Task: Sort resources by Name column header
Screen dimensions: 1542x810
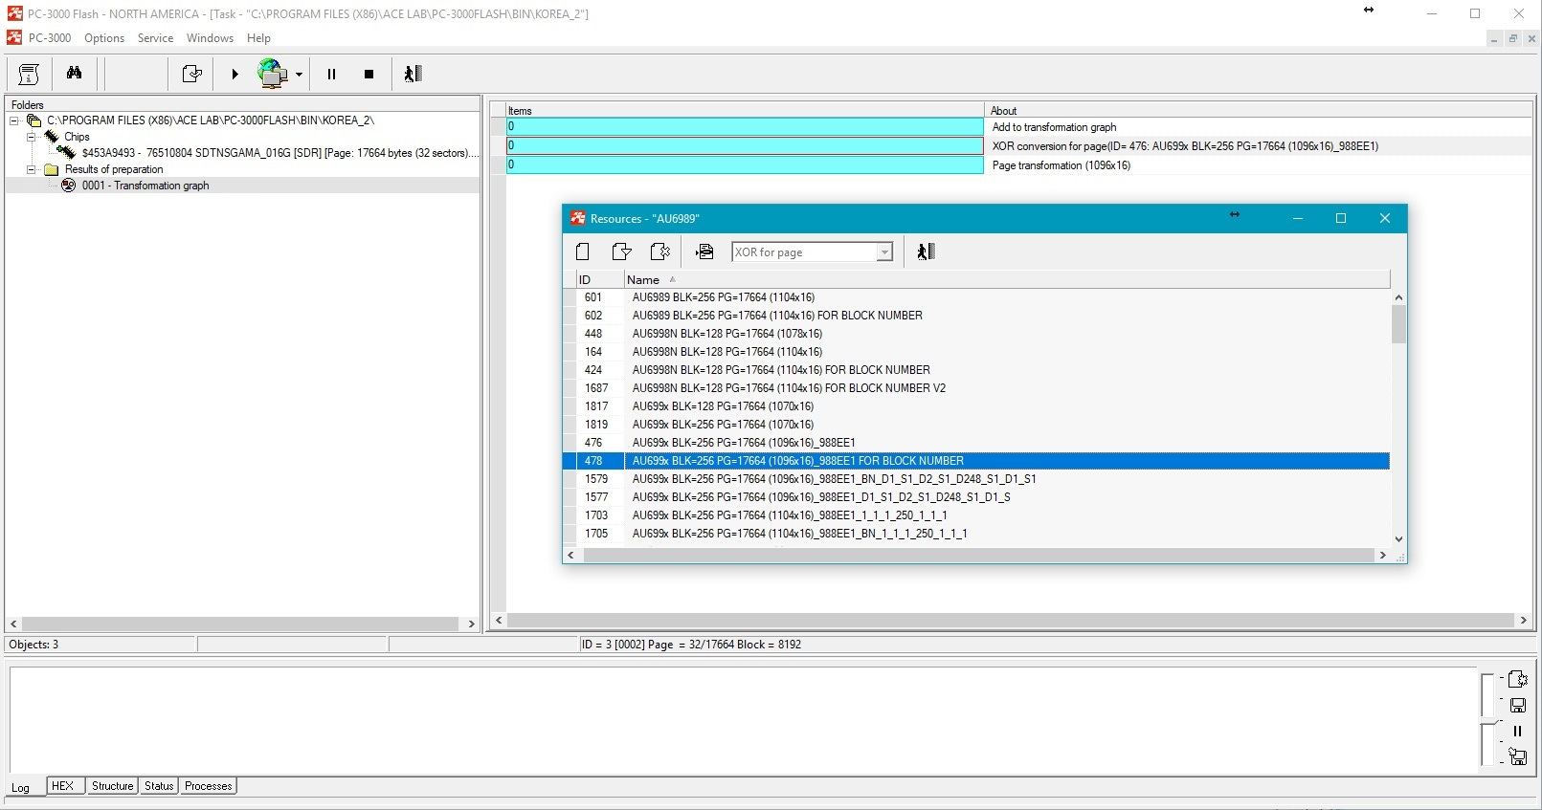Action: (1007, 279)
